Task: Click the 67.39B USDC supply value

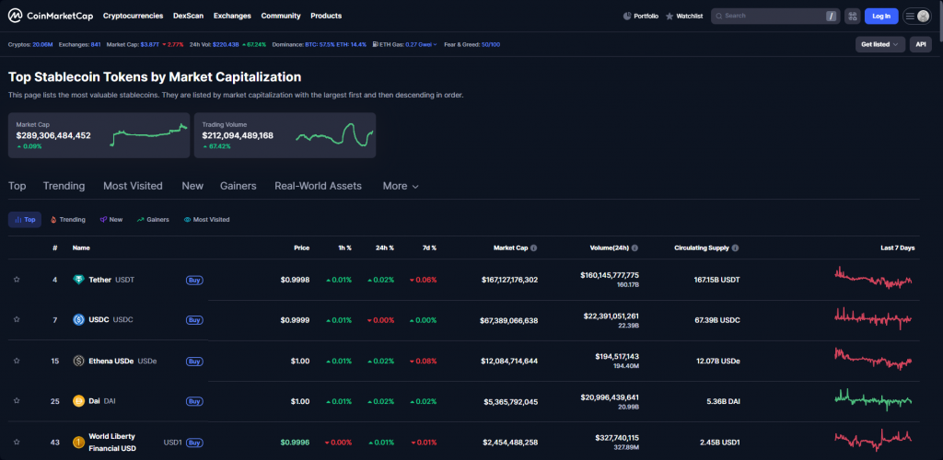Action: pos(717,320)
